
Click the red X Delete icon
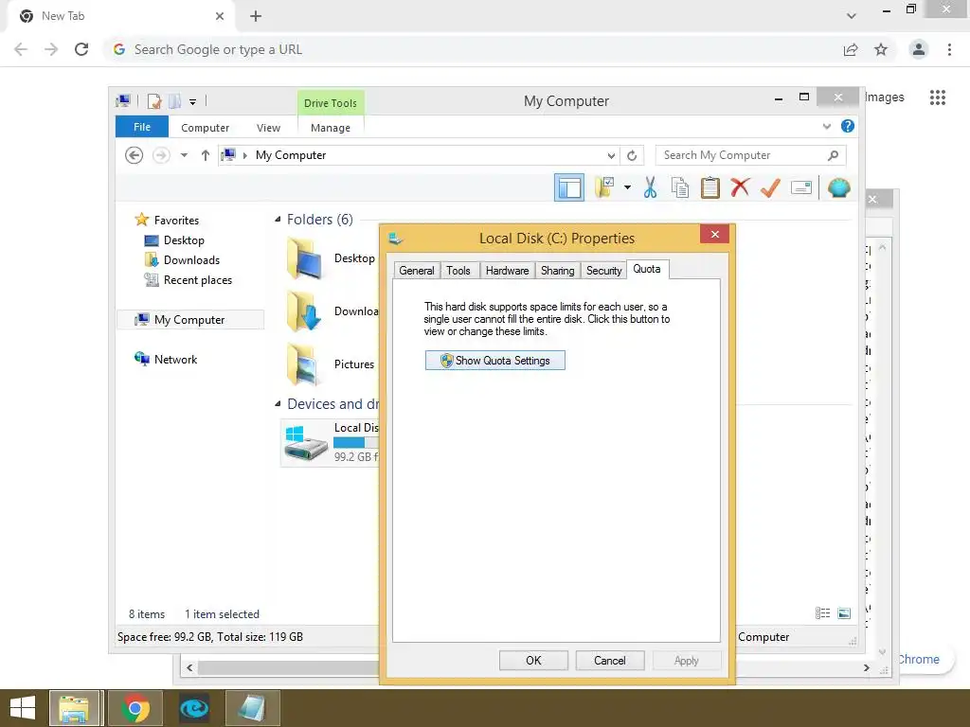[x=740, y=187]
